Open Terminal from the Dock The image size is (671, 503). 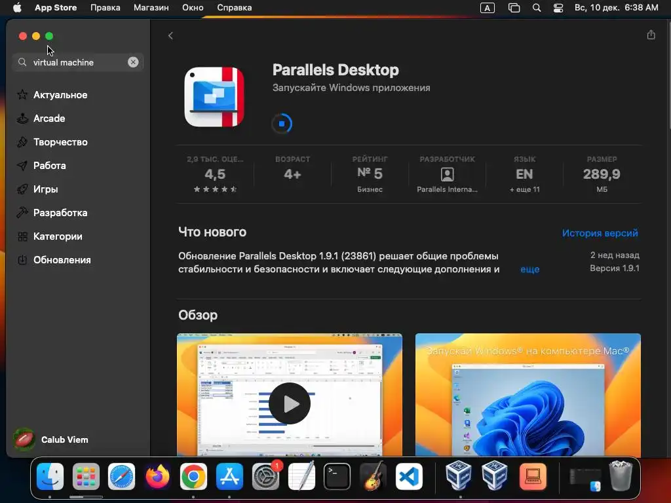pos(337,476)
